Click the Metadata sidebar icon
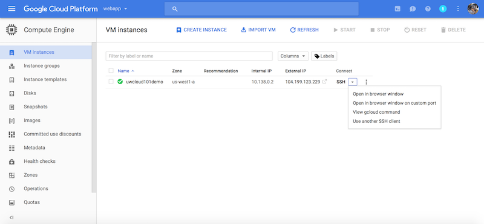The width and height of the screenshot is (484, 224). click(11, 148)
